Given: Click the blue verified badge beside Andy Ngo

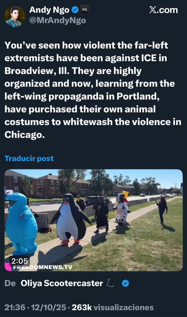Looking at the screenshot, I should (75, 10).
